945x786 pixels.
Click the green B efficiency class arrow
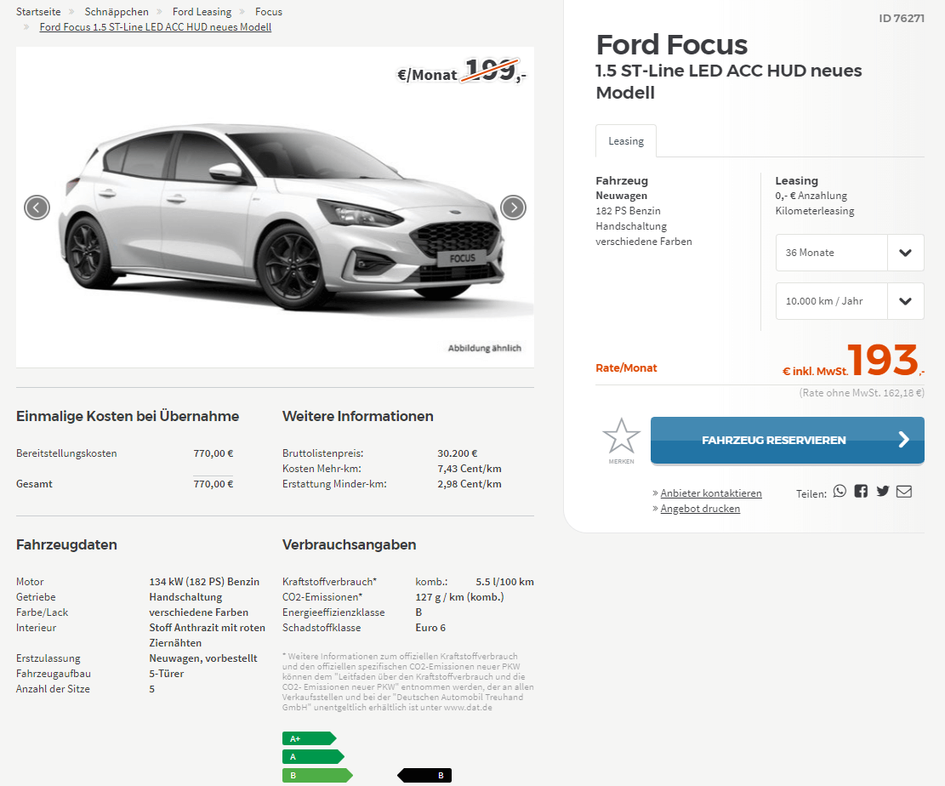tap(317, 775)
